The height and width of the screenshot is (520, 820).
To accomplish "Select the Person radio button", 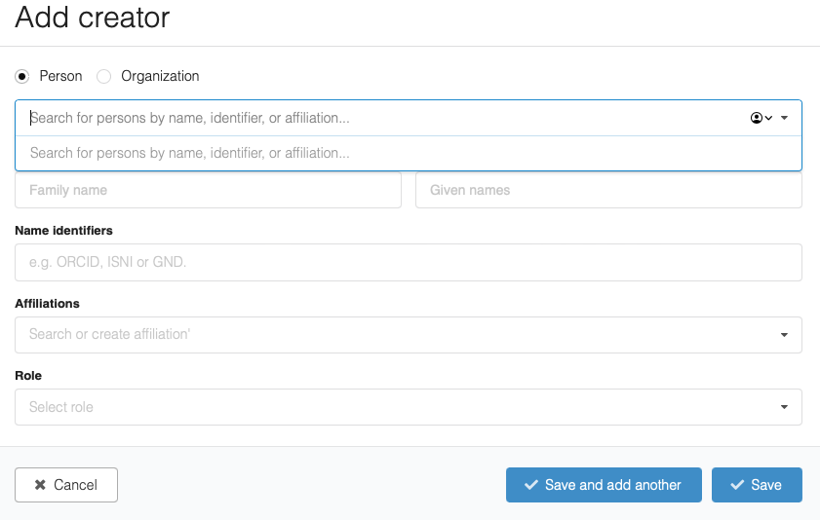I will pos(22,76).
